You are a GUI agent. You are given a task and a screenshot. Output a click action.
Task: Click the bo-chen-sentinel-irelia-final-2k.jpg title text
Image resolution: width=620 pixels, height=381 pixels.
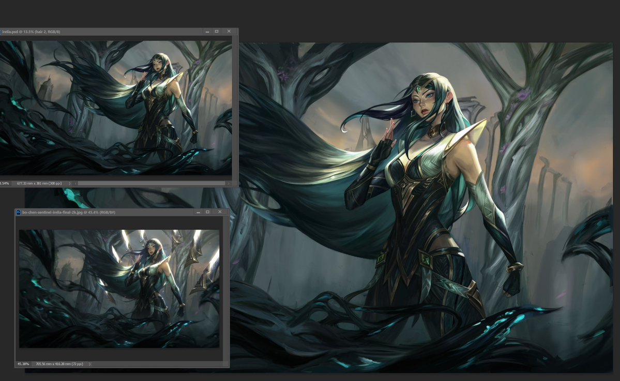(69, 212)
